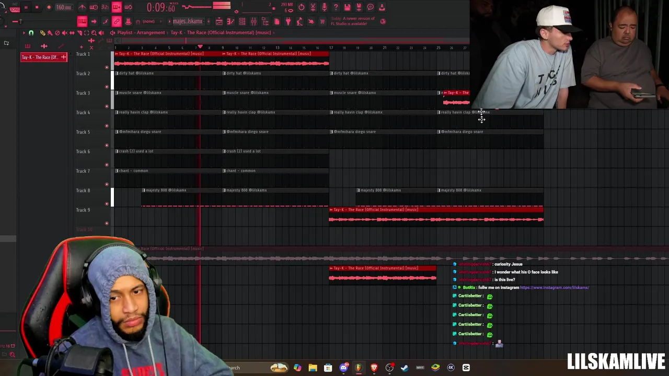Select the zoom tool in playlist toolbar
The width and height of the screenshot is (669, 376).
click(94, 33)
